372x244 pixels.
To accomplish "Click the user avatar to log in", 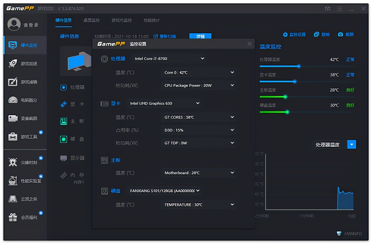I will point(14,25).
